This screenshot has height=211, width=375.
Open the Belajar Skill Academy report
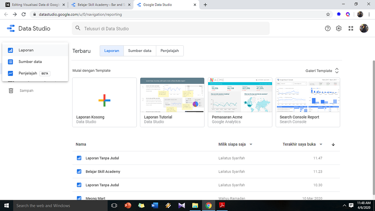click(x=206, y=172)
